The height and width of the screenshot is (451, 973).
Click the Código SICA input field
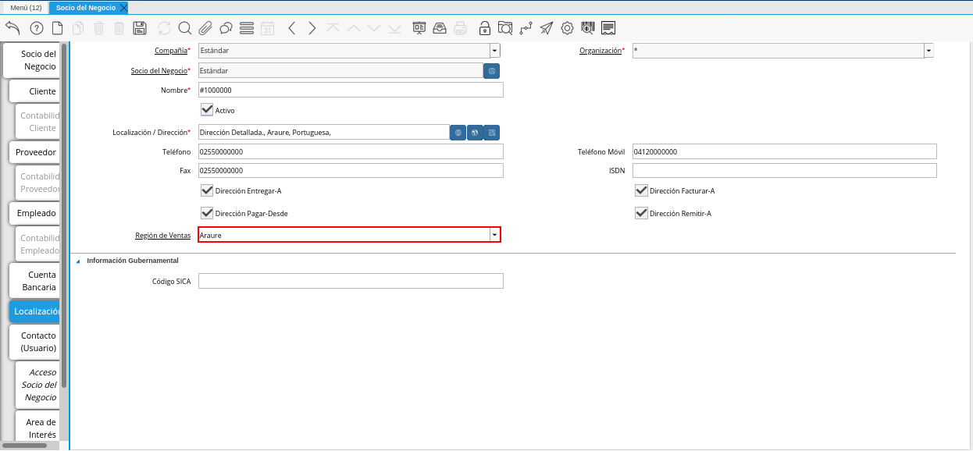(351, 281)
